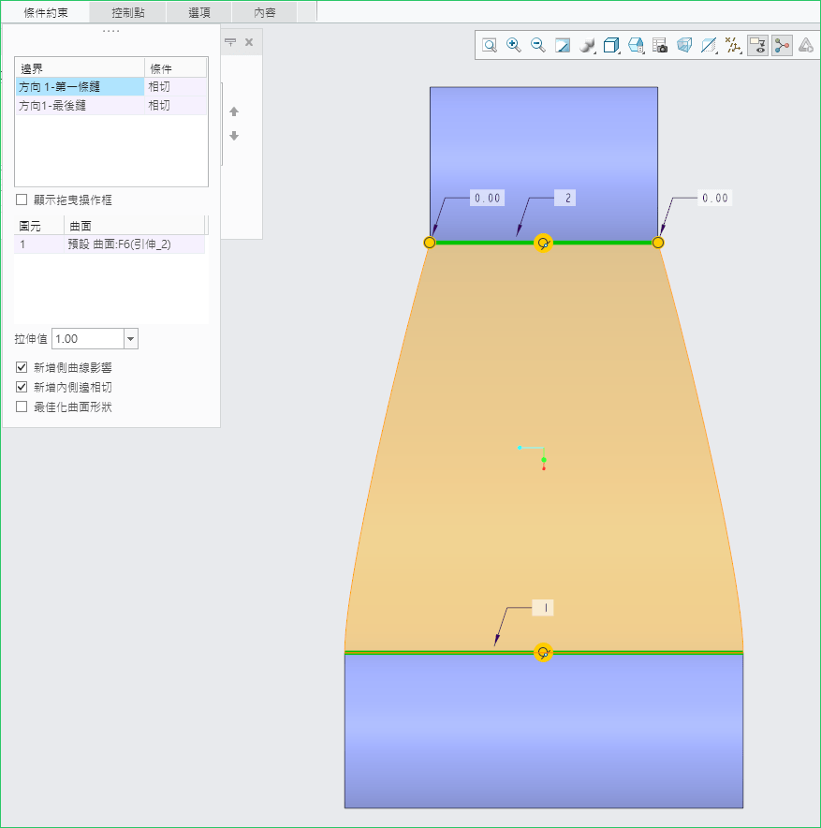Image resolution: width=821 pixels, height=828 pixels.
Task: Click the move down arrow button
Action: click(234, 136)
